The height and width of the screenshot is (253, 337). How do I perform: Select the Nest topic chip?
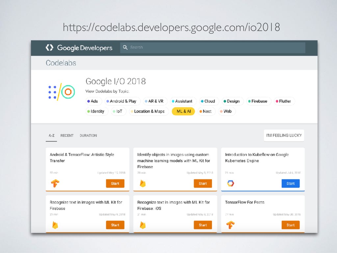click(206, 111)
